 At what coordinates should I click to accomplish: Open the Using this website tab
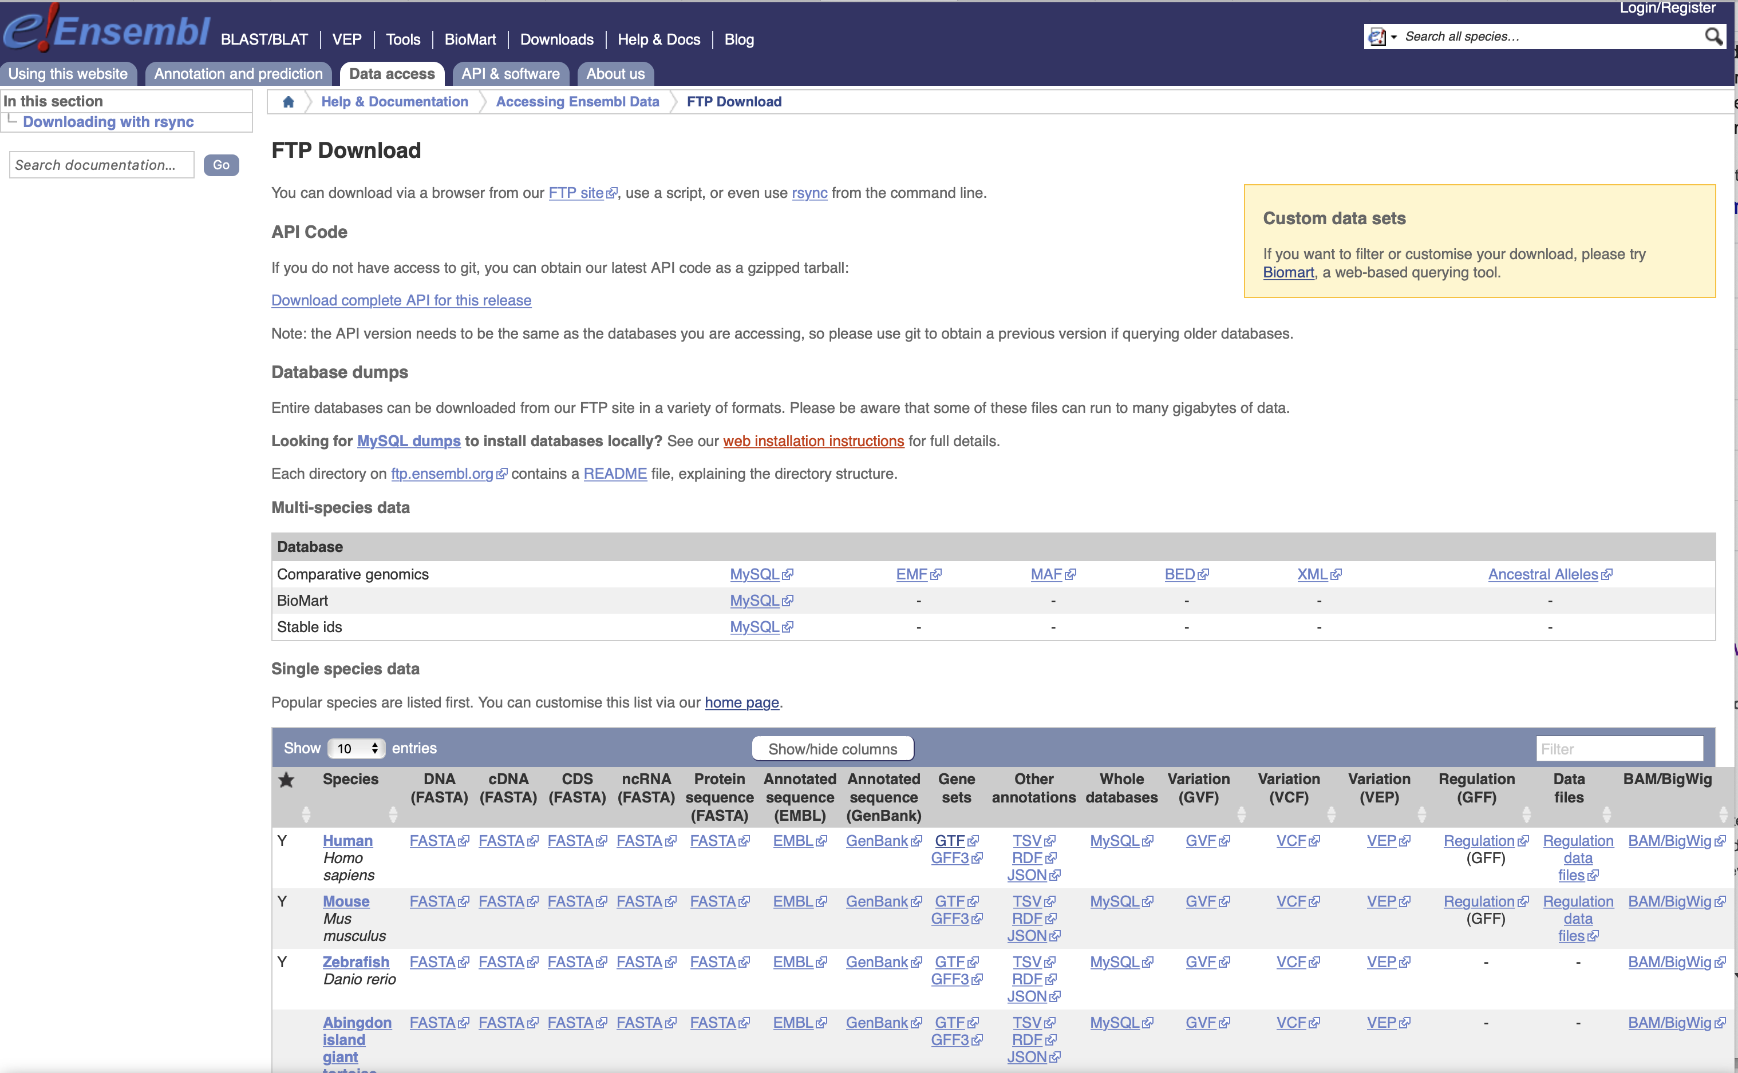click(x=68, y=74)
